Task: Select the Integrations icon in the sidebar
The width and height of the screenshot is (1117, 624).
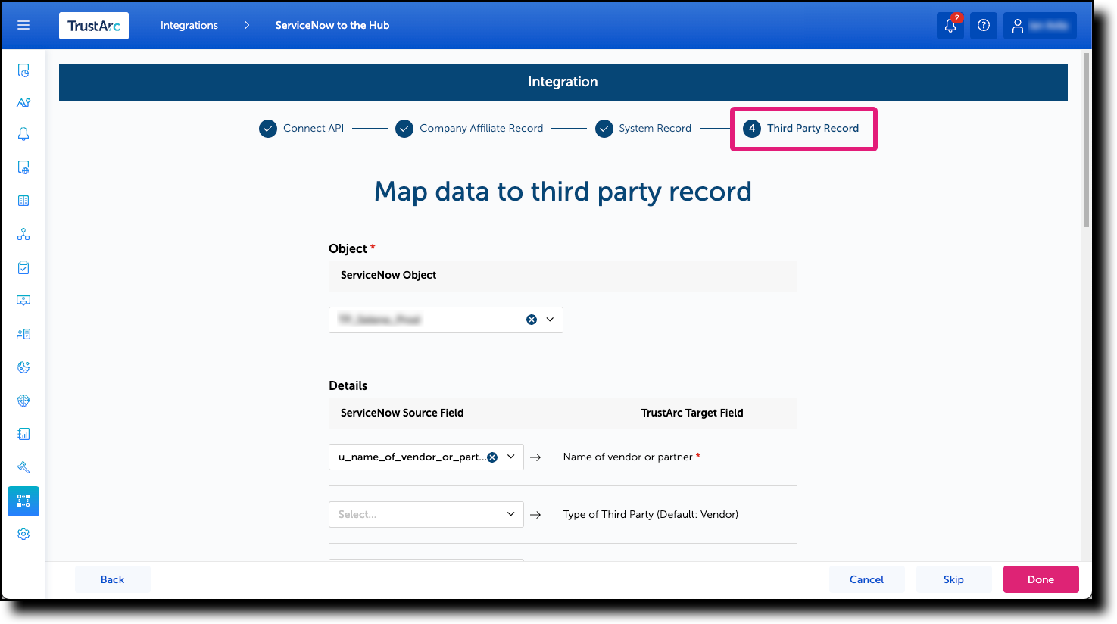Action: (23, 501)
